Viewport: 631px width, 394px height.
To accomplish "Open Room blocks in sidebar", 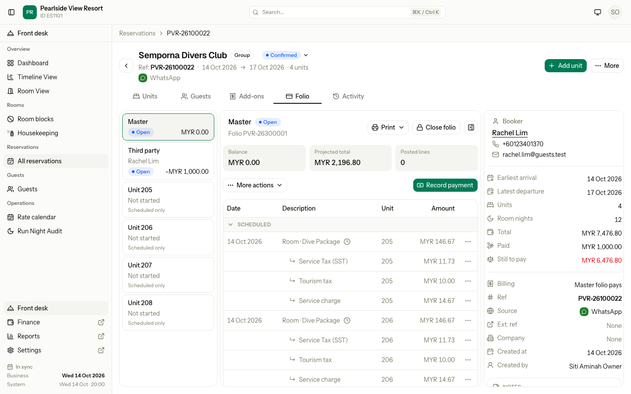I will (x=56, y=119).
